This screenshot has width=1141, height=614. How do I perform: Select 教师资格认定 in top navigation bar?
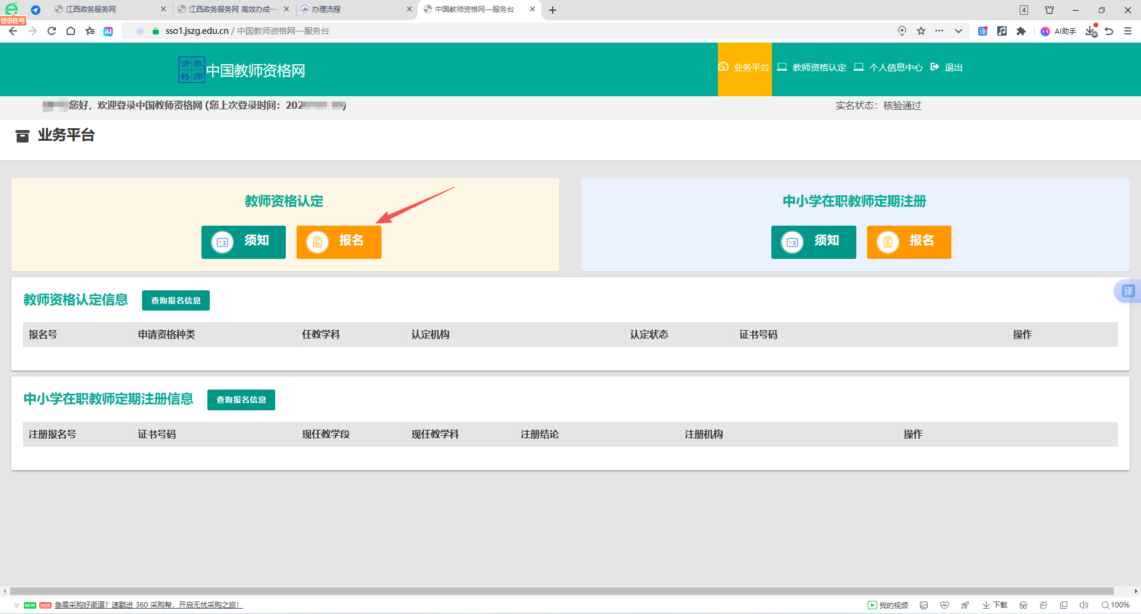812,68
